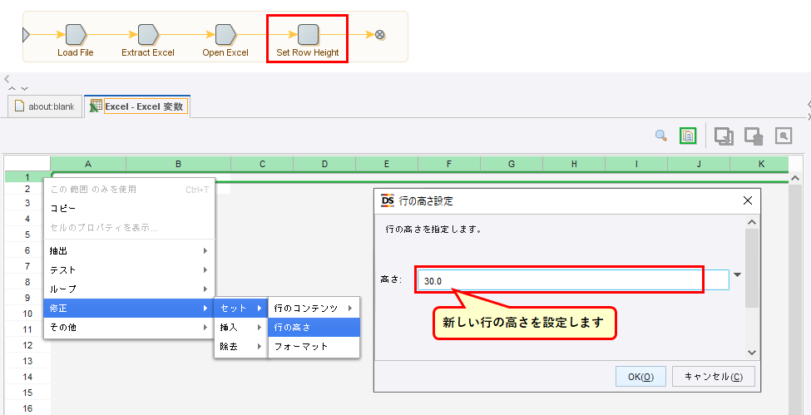Click the copy-window toolbar icon
The image size is (811, 415).
(724, 136)
